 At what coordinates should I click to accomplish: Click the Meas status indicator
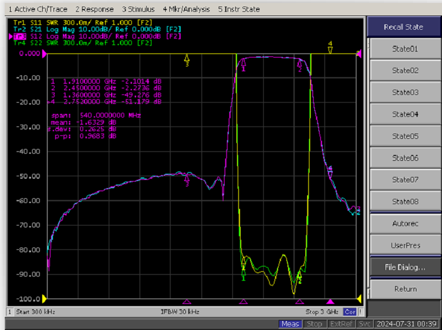click(290, 324)
